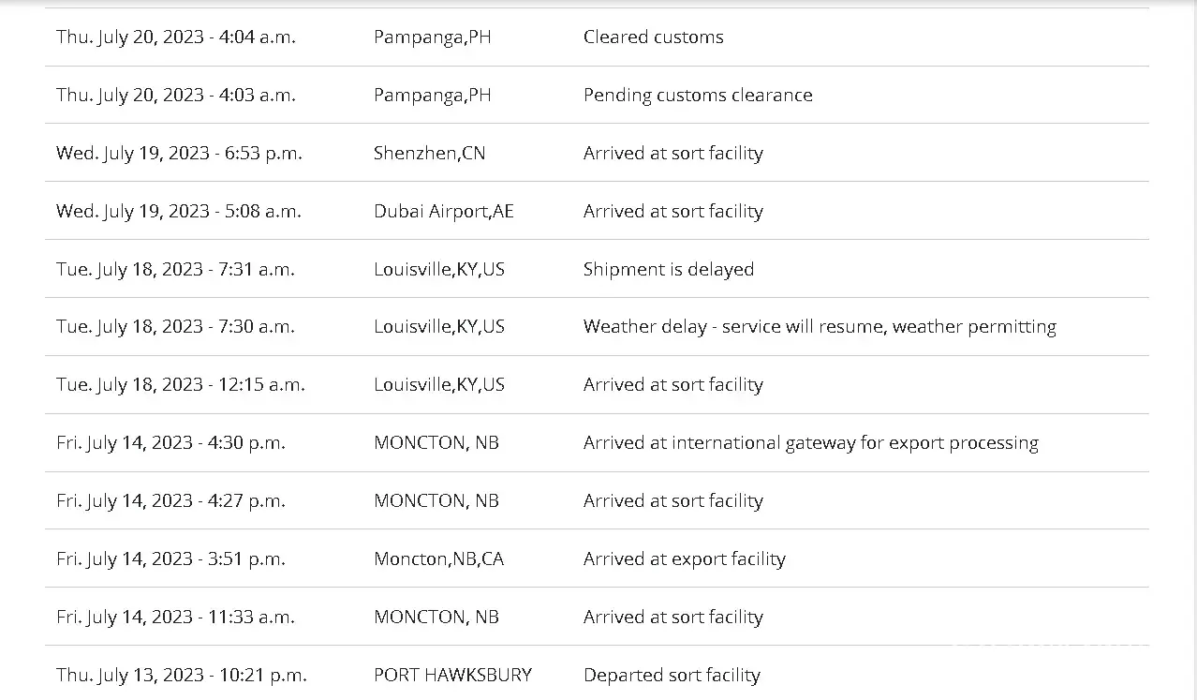Select the July 20 4:04 a.m. timestamp
1197x700 pixels.
point(175,37)
